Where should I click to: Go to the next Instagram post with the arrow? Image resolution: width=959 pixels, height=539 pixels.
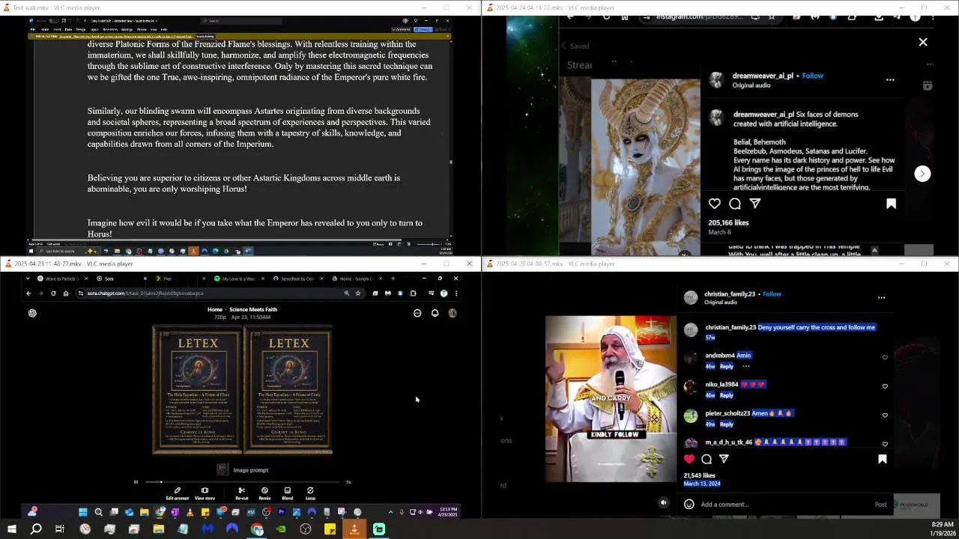pos(922,174)
